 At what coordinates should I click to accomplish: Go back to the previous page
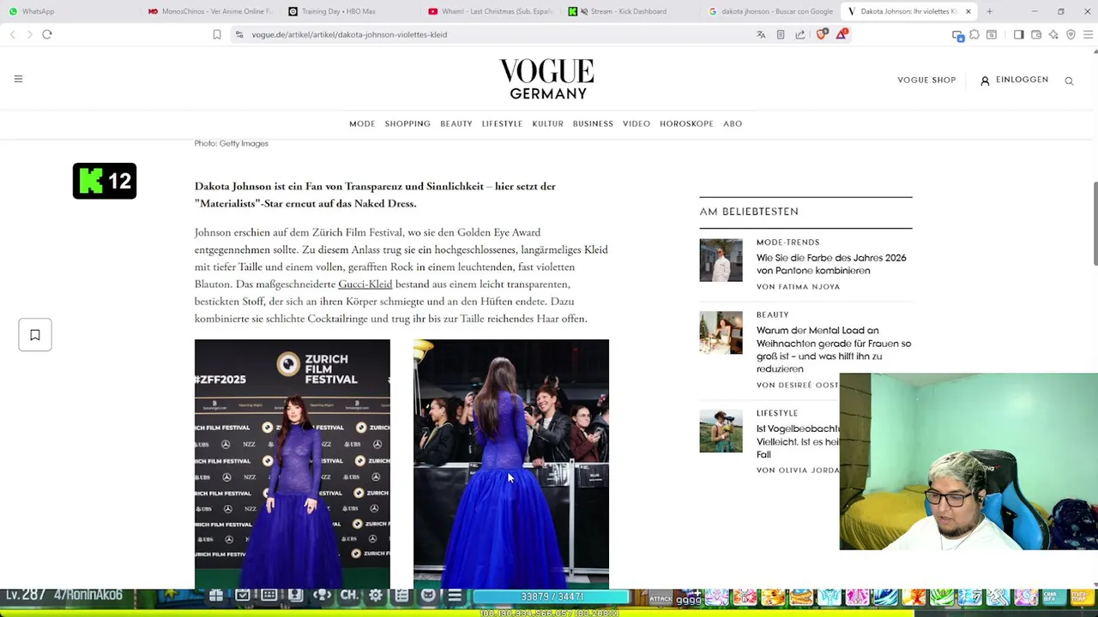pos(13,34)
